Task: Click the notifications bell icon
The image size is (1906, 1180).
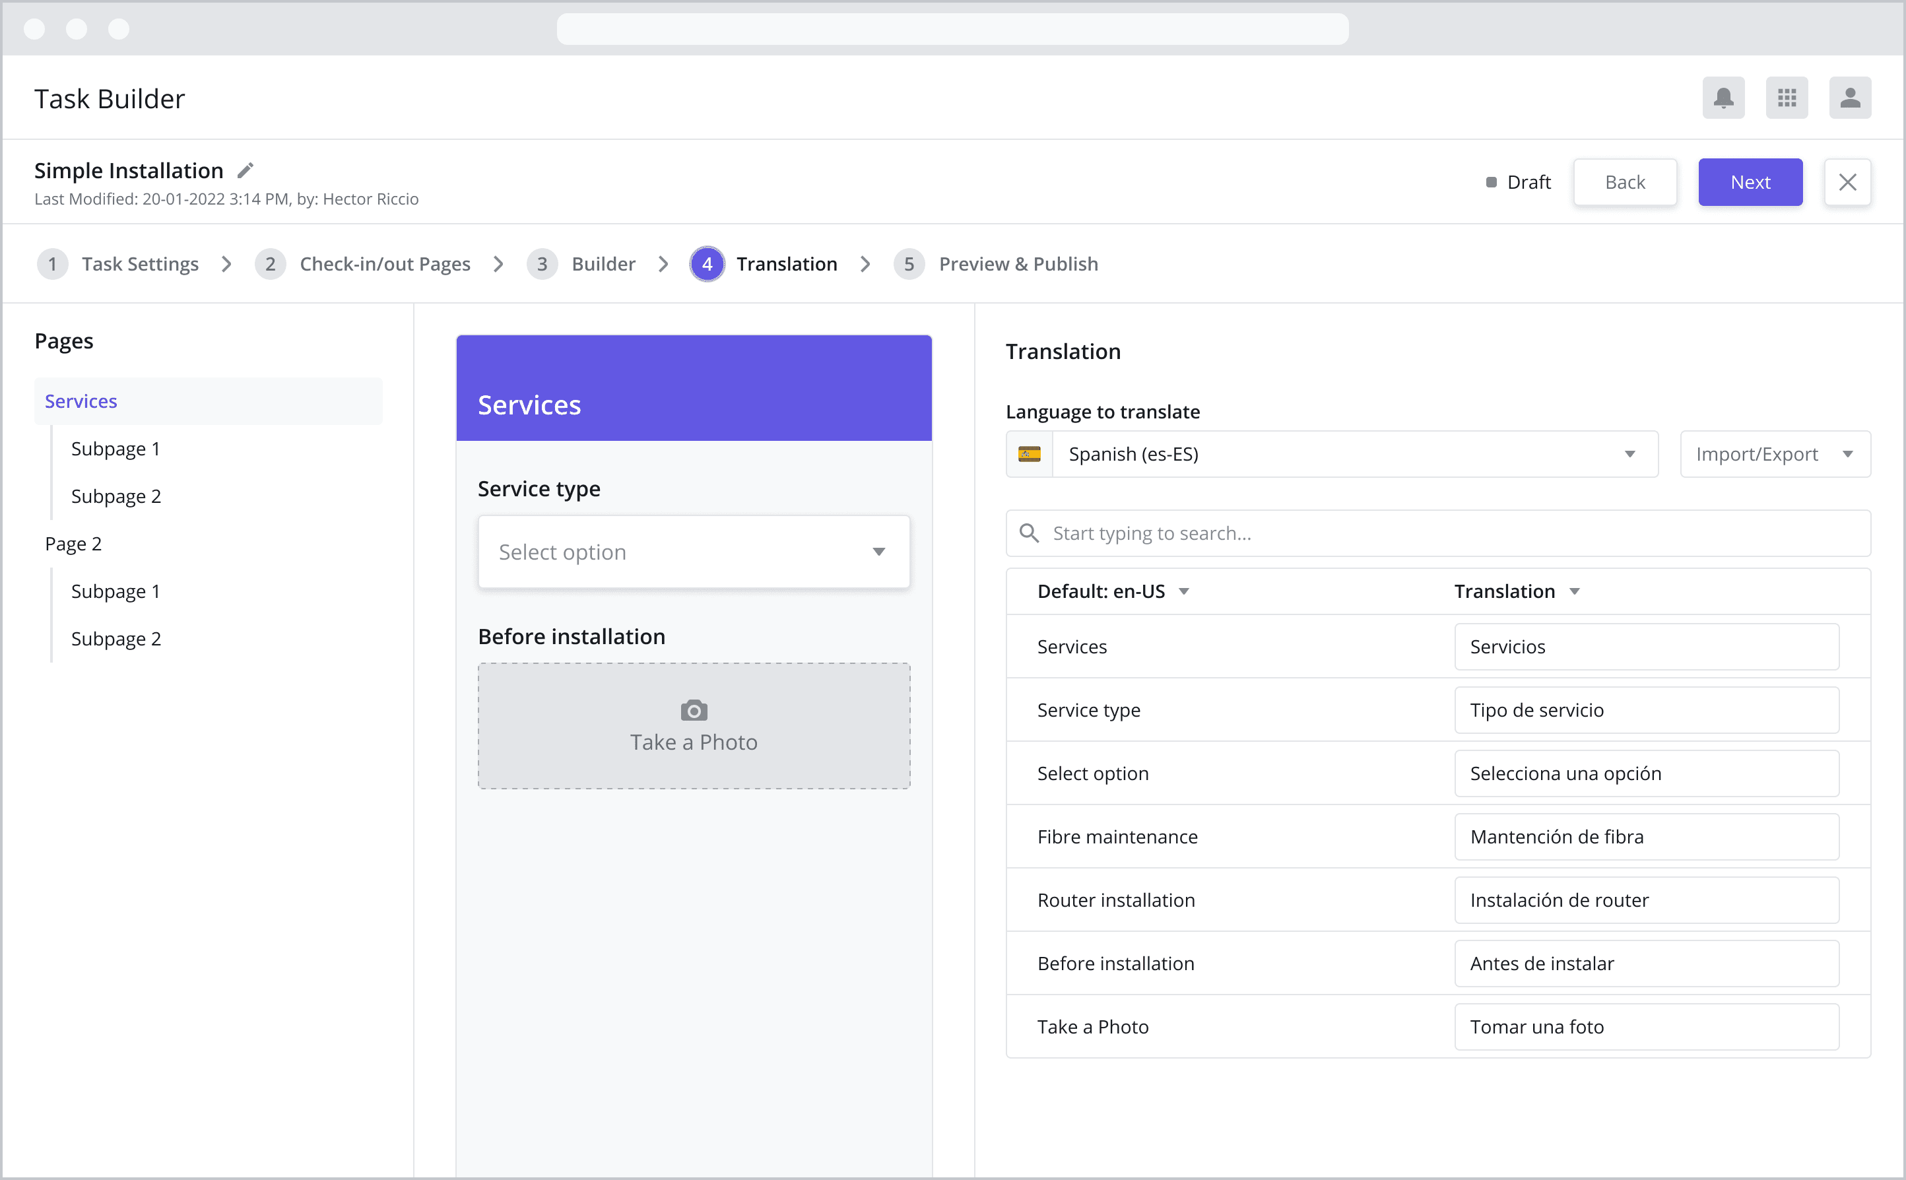Action: [x=1723, y=98]
